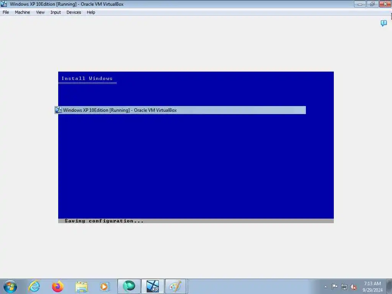Screen dimensions: 392x294
Task: Click the VirtualBox icon in title bar
Action: click(x=4, y=4)
